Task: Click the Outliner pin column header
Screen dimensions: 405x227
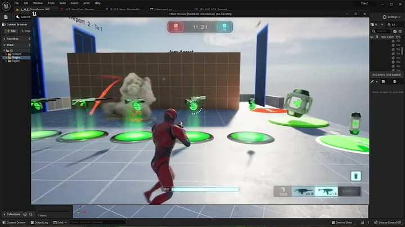Action: click(377, 37)
